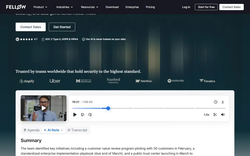Click the playback progress slider handle
Screen dimensions: 250x156
point(108,108)
